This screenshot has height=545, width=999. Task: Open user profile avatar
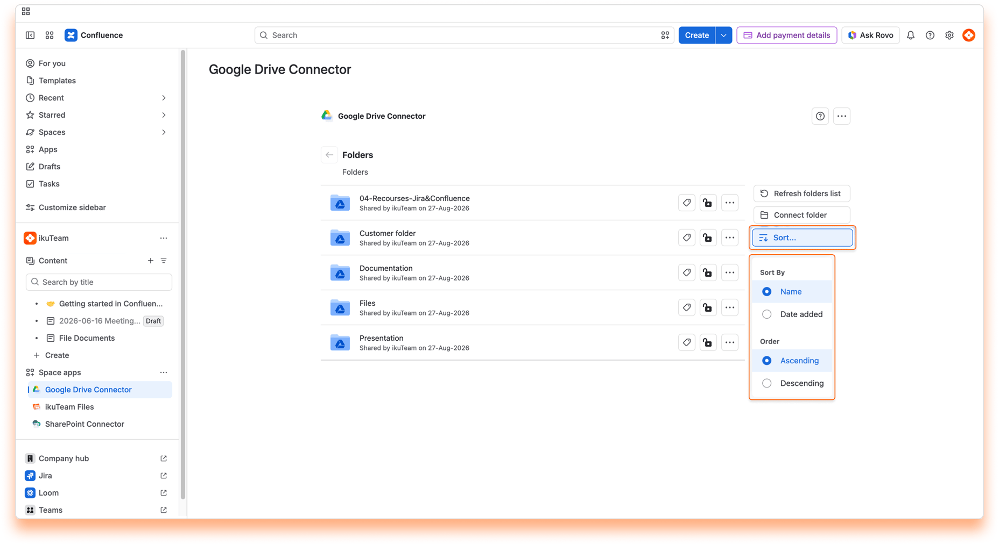pos(969,35)
